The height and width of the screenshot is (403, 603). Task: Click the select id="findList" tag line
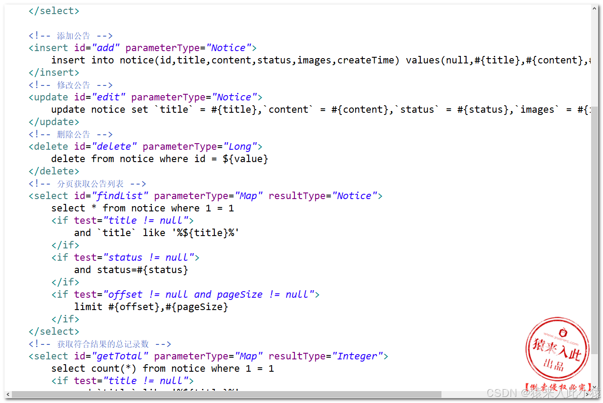pyautogui.click(x=206, y=196)
